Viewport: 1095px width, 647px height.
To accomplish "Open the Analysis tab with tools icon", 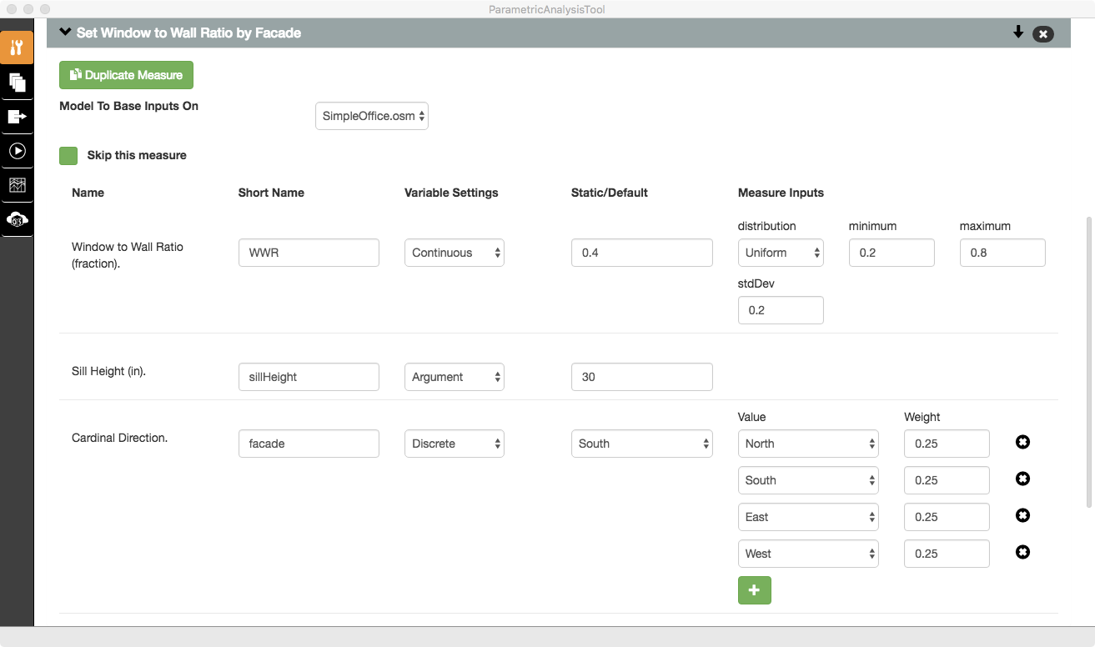I will [x=17, y=48].
